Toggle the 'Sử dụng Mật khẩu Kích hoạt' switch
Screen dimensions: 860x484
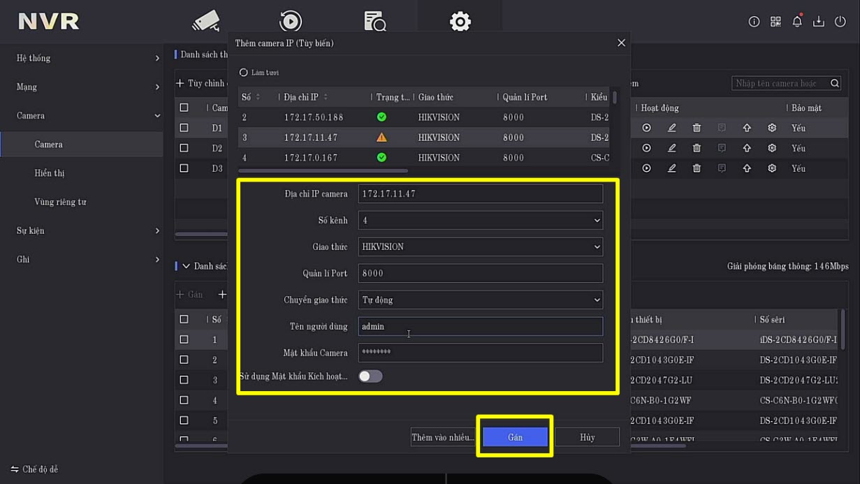coord(370,376)
